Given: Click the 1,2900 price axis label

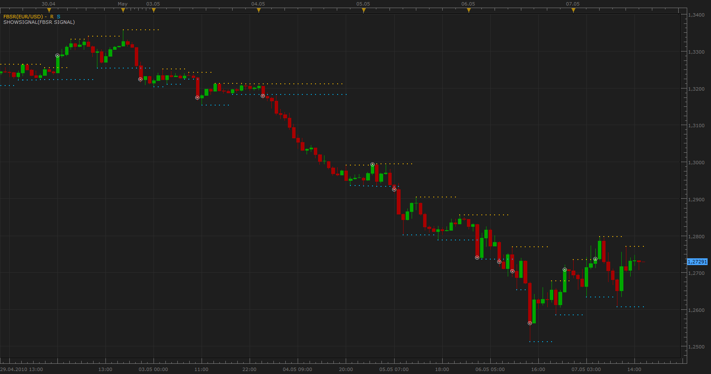Looking at the screenshot, I should [x=697, y=200].
